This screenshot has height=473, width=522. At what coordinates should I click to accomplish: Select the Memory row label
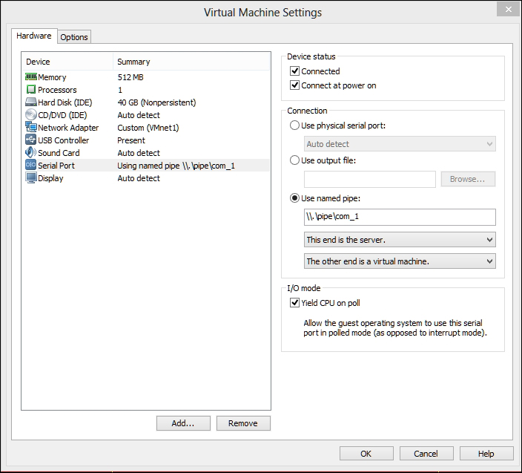[x=52, y=77]
